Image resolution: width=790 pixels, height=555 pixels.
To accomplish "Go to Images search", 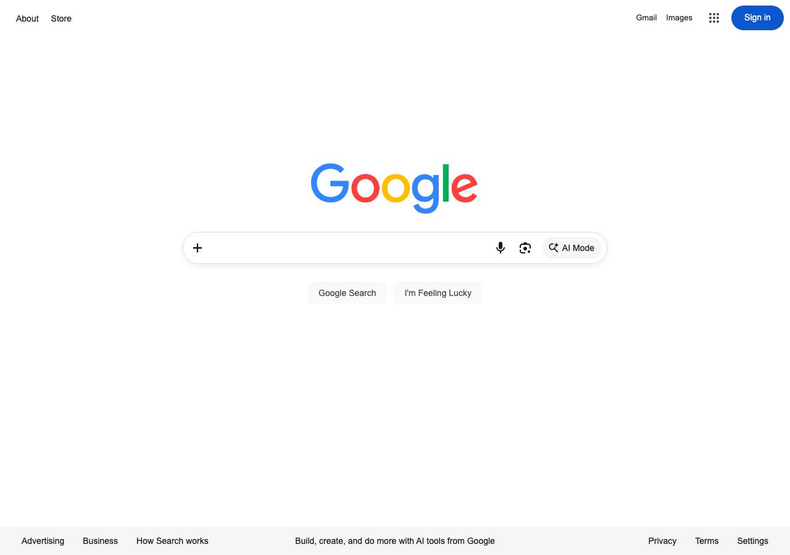I will point(679,18).
